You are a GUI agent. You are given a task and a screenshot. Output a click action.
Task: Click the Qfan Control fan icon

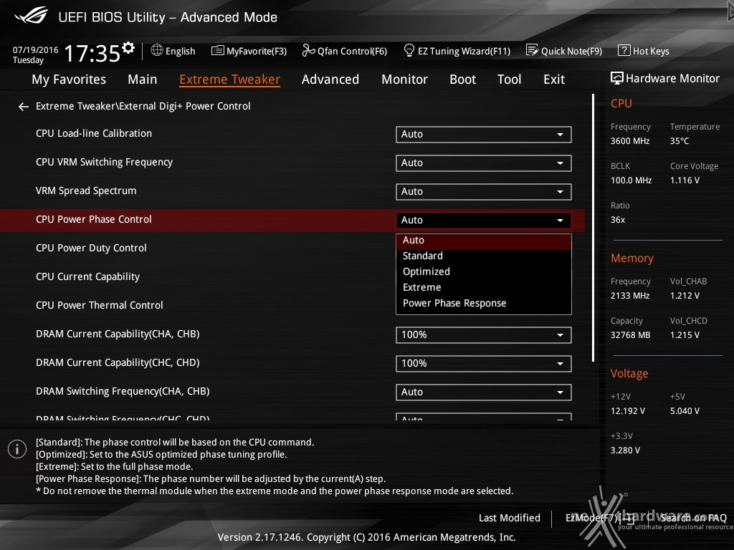coord(308,50)
